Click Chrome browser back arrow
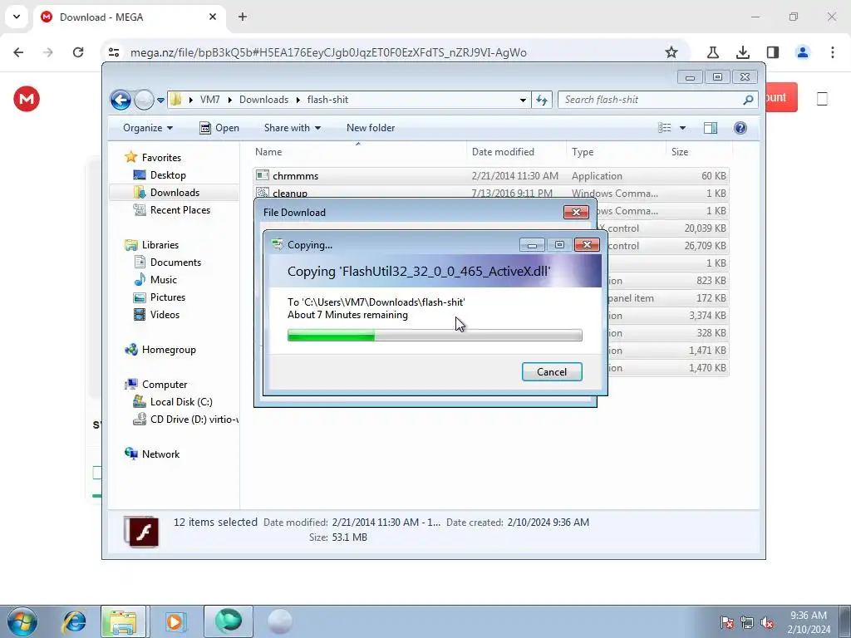This screenshot has height=638, width=851. tap(18, 52)
